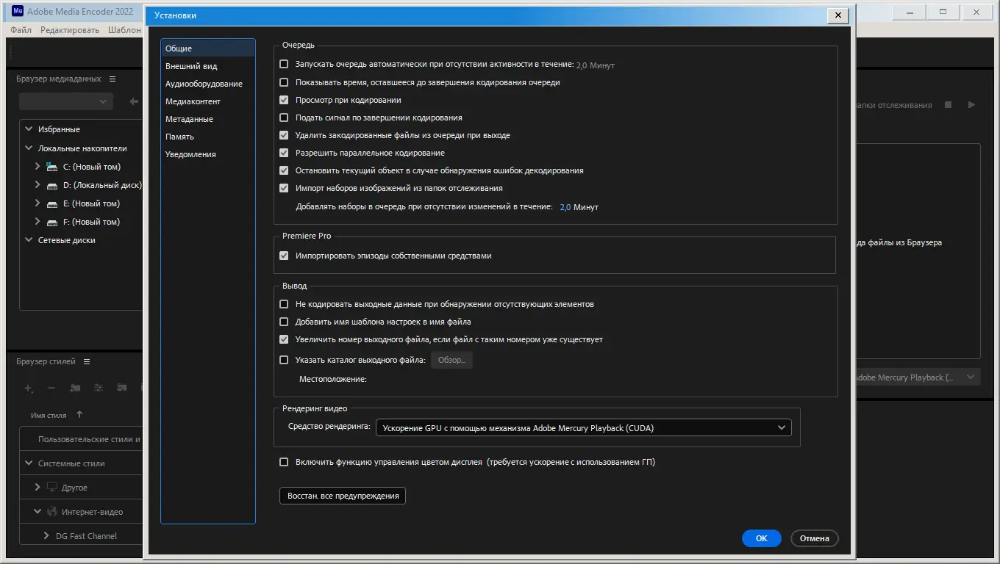Click the stop queue square icon in the main window
This screenshot has height=564, width=1000.
tap(949, 105)
